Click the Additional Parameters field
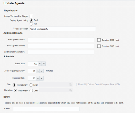 coord(61,52)
